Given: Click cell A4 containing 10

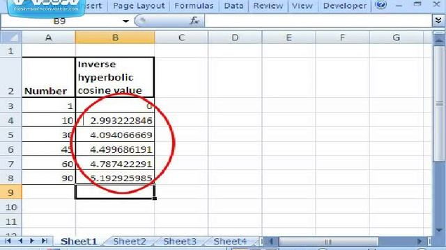Looking at the screenshot, I should [x=49, y=120].
